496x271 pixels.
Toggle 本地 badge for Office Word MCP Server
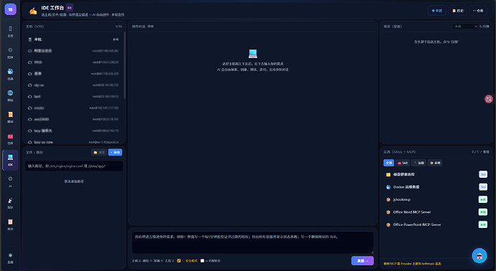pyautogui.click(x=483, y=212)
